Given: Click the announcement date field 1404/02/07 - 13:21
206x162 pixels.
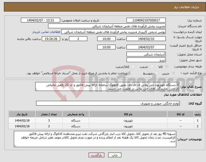Looking at the screenshot, I should coord(41,20).
